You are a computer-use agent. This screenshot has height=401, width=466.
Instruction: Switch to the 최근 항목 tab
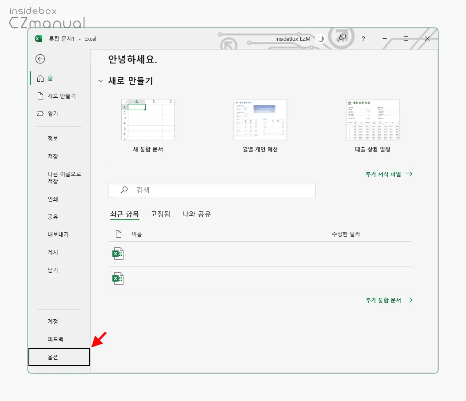[124, 214]
